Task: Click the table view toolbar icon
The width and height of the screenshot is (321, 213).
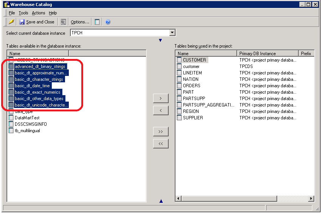Action: (97, 22)
